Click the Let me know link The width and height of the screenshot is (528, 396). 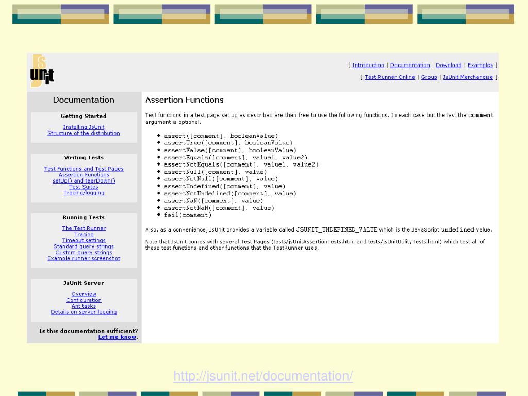pos(117,337)
